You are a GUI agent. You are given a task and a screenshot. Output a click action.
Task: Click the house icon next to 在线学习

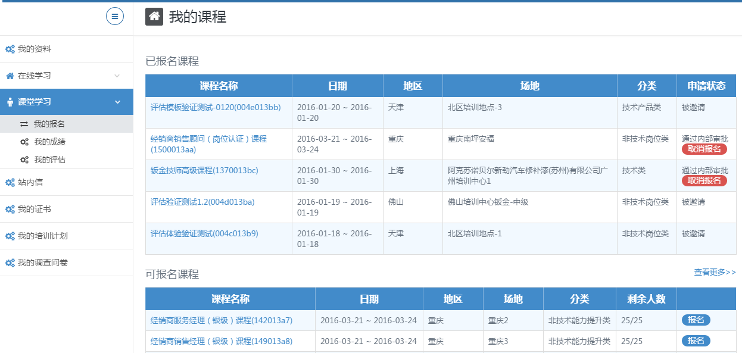10,76
